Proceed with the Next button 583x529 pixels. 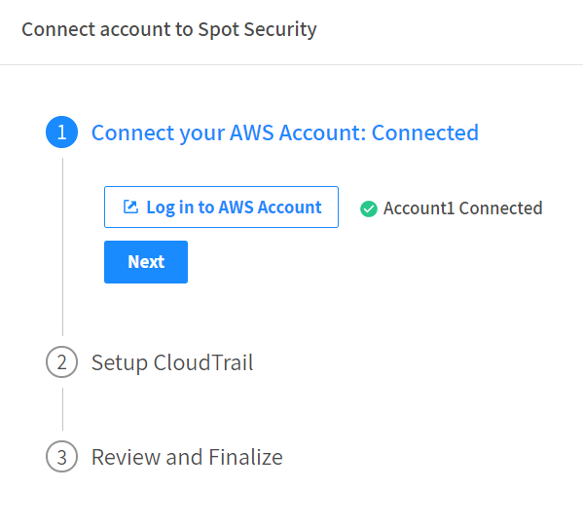146,262
